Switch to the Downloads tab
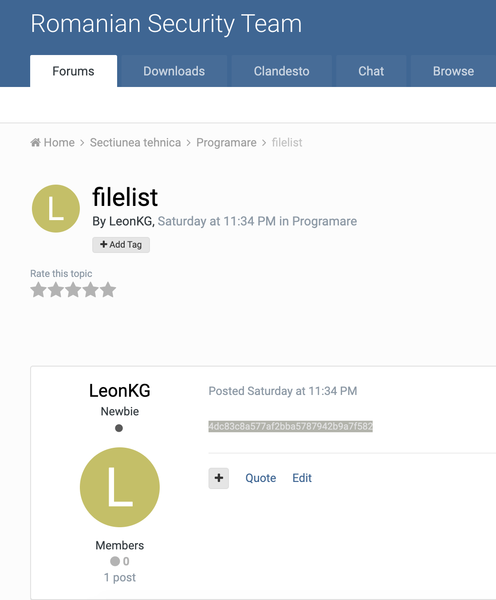496x600 pixels. 174,71
